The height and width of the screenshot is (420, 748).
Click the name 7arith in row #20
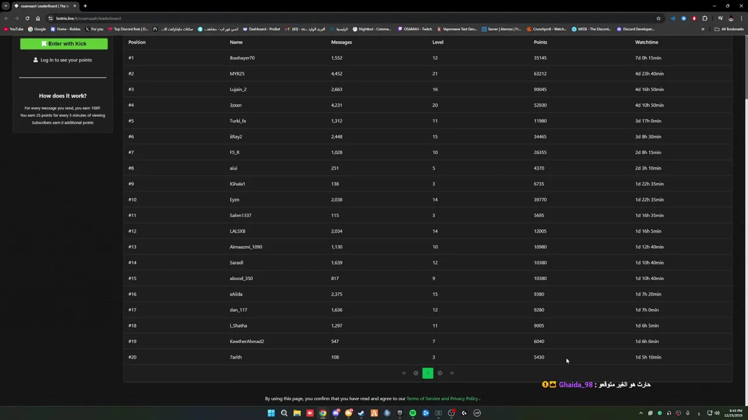[x=236, y=357]
